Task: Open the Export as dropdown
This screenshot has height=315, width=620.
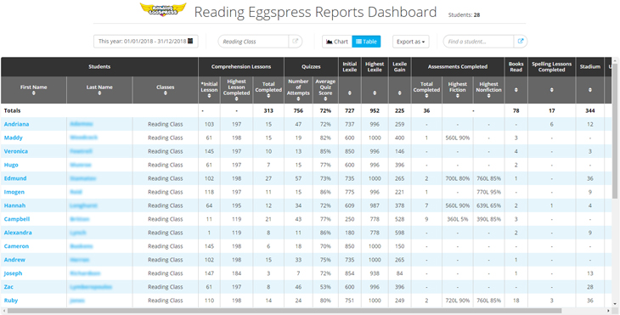Action: (411, 42)
